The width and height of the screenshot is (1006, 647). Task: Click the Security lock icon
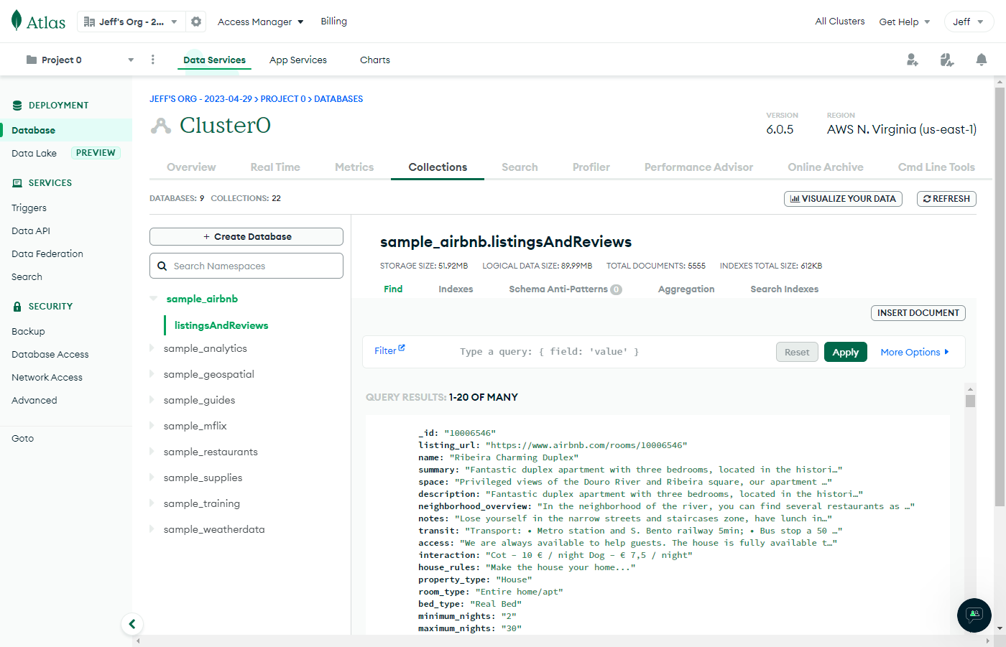tap(17, 307)
